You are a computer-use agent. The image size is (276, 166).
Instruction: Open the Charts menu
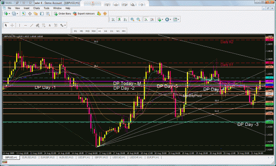click(x=37, y=8)
